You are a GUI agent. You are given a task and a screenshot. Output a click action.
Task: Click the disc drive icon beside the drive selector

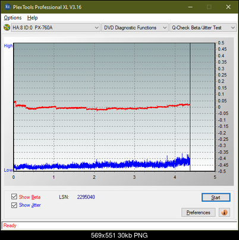click(x=7, y=27)
